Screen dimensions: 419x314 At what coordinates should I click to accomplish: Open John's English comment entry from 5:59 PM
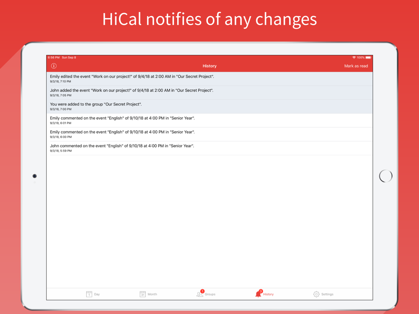(x=209, y=148)
